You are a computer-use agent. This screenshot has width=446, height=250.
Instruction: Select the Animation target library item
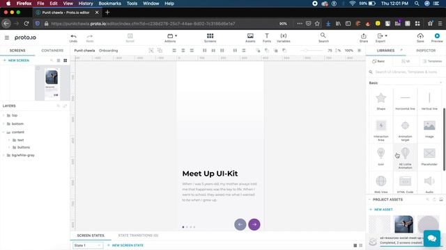[x=405, y=125]
